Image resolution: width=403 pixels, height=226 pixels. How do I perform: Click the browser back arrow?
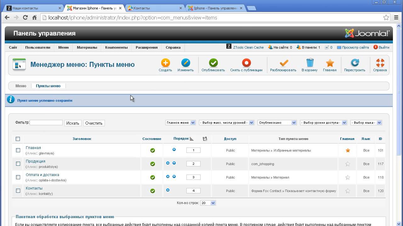click(7, 18)
